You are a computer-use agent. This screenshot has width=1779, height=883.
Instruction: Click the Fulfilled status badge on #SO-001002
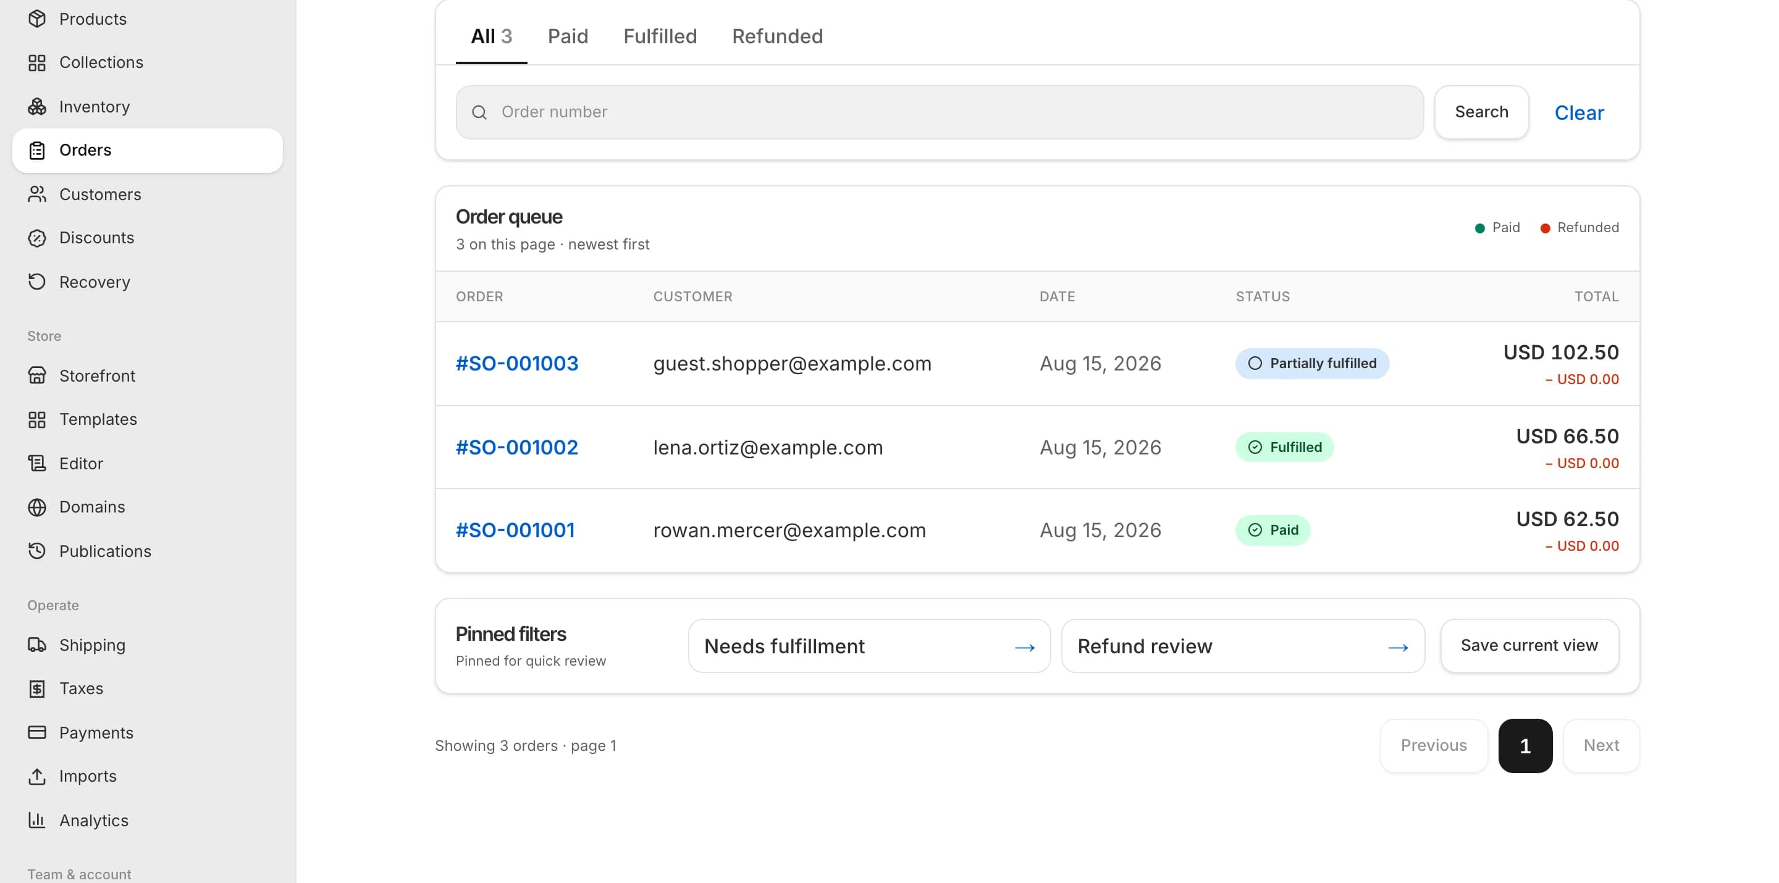[1284, 448]
